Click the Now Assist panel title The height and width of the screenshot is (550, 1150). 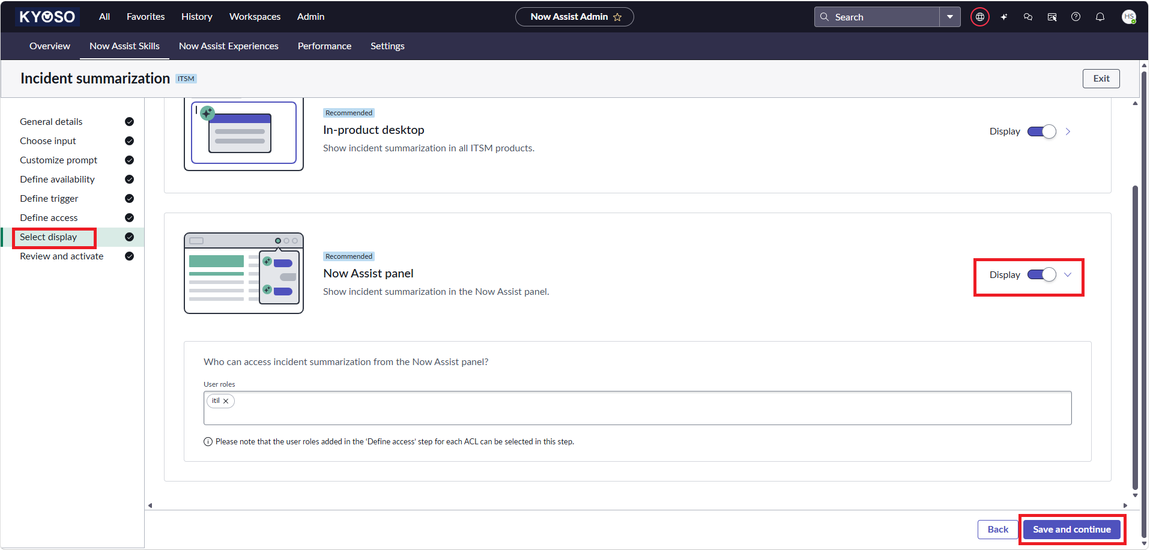[x=369, y=274]
